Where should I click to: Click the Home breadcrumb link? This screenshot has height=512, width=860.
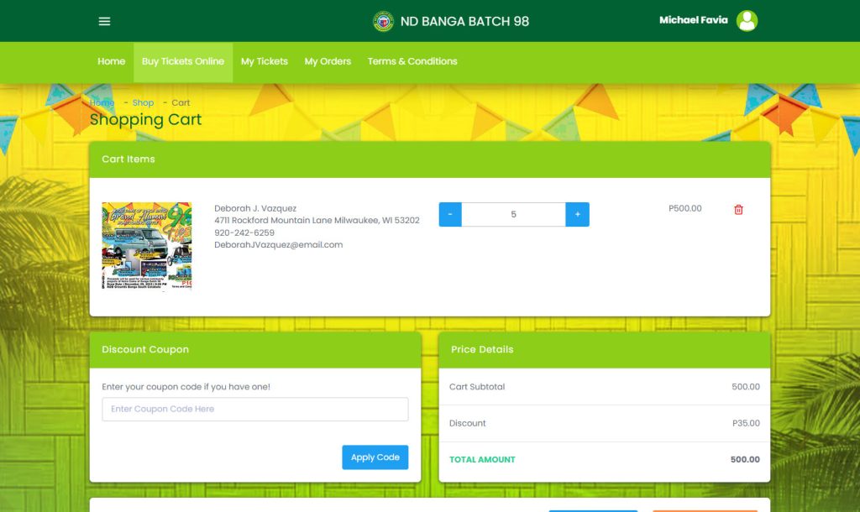102,102
